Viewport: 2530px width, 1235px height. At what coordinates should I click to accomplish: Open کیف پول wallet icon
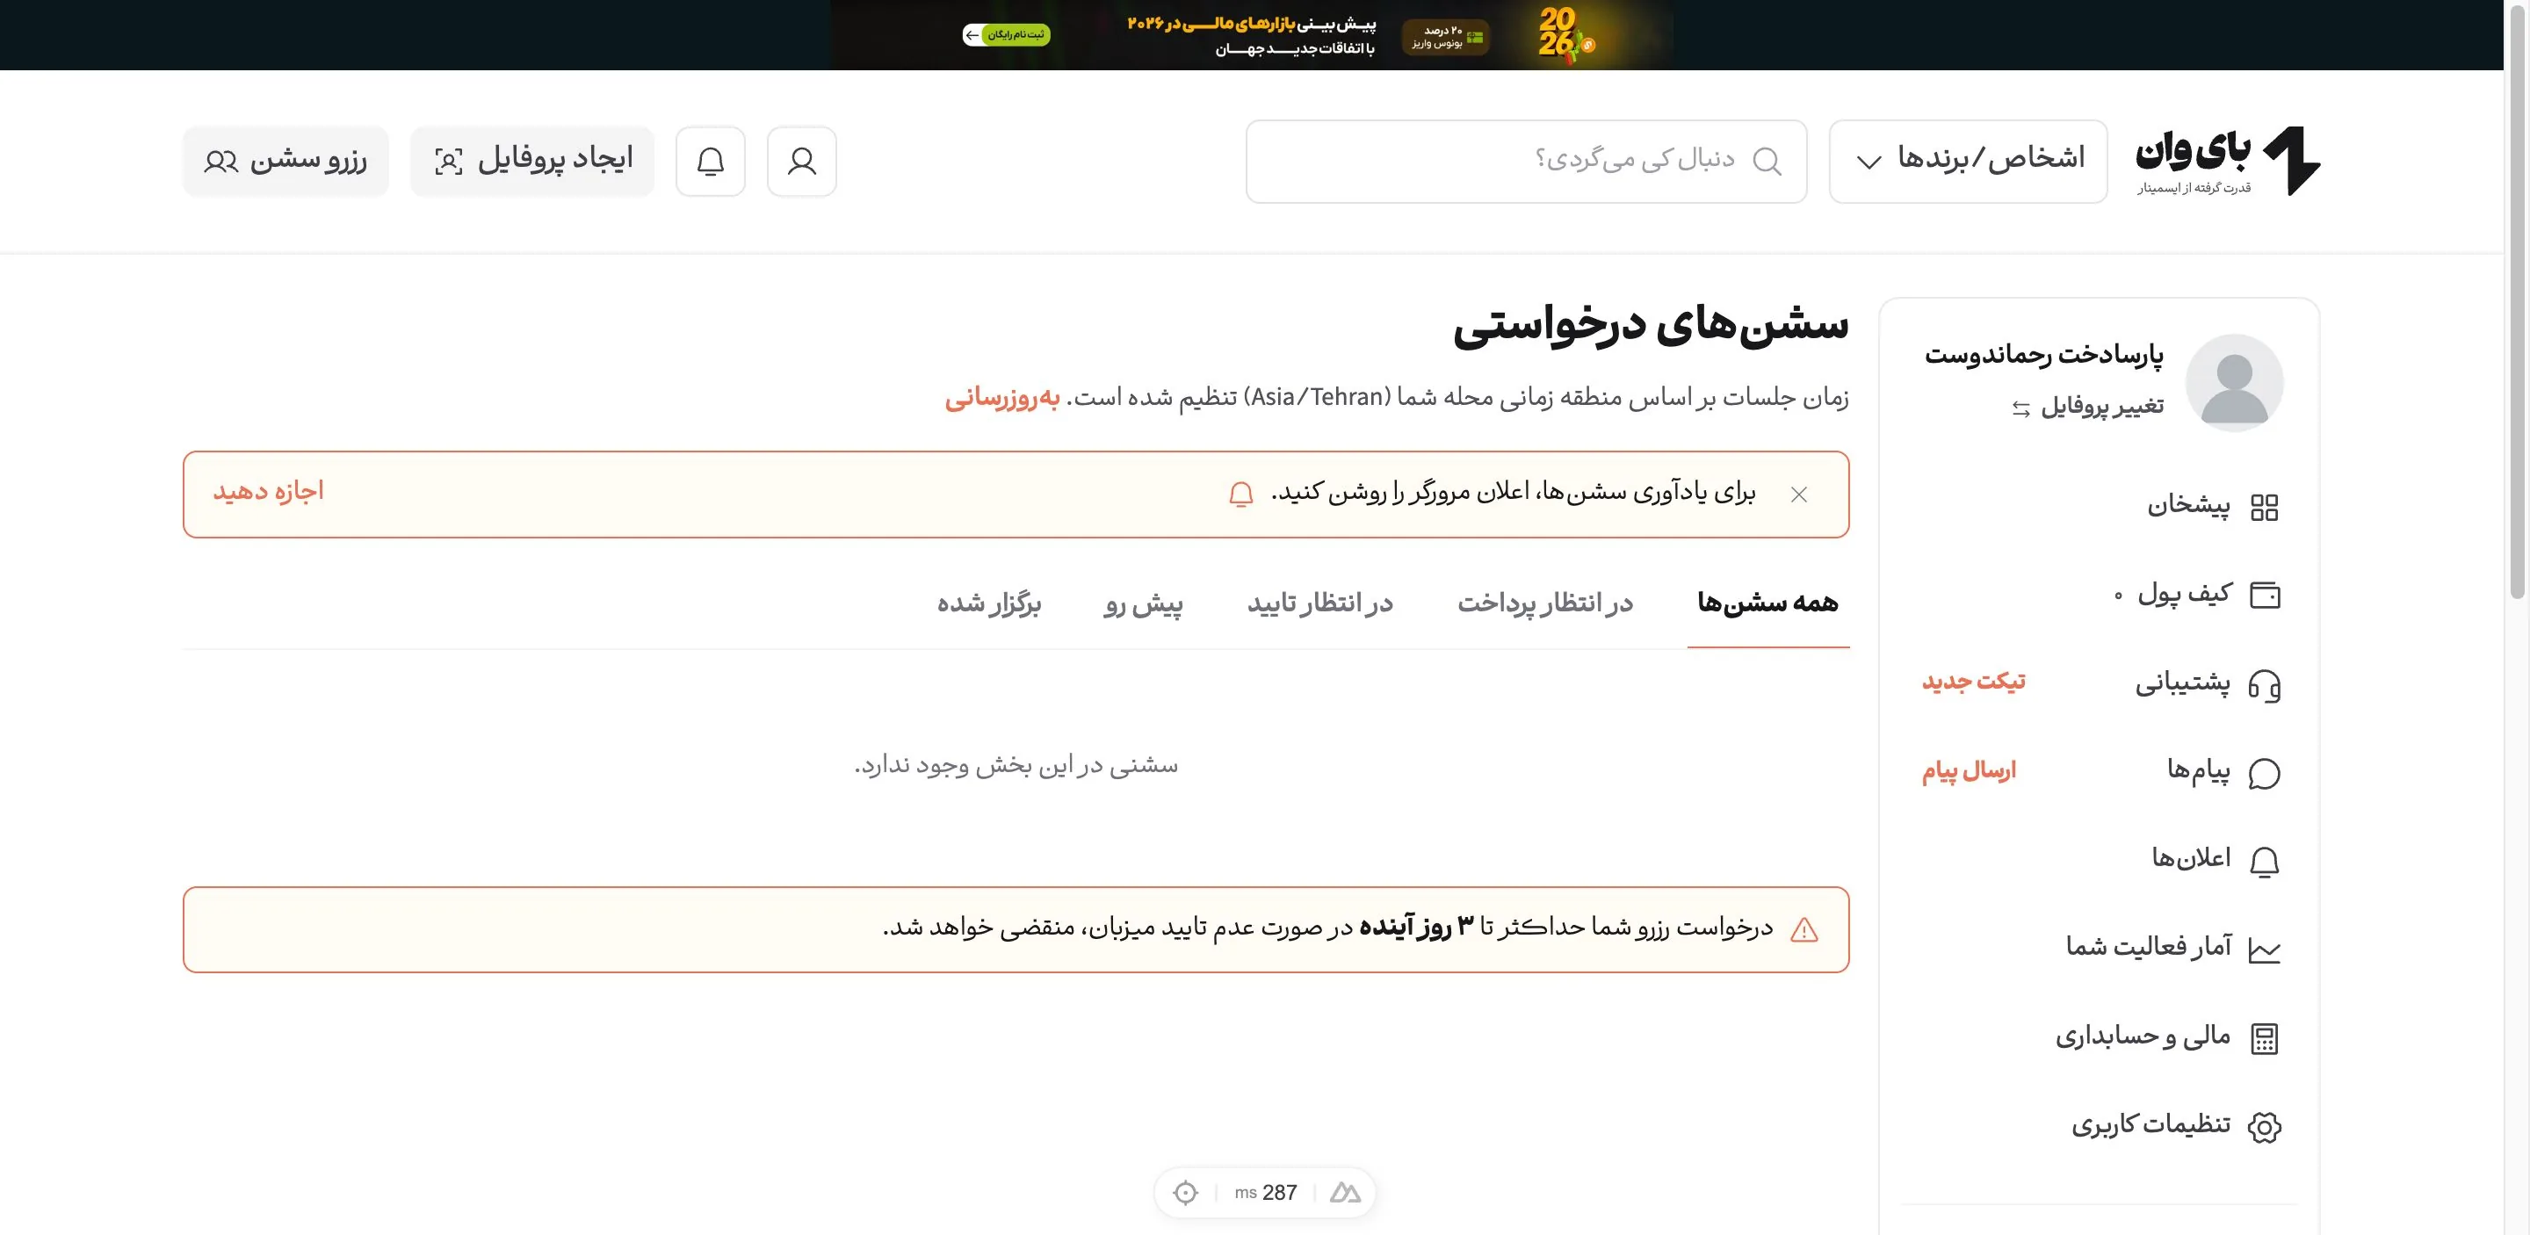2264,595
